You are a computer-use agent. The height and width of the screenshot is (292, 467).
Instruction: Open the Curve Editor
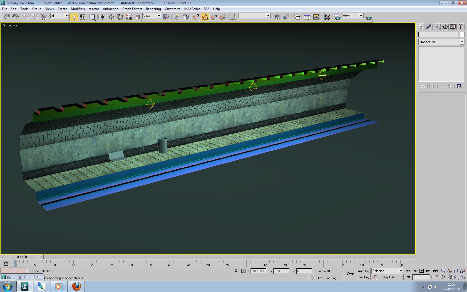pyautogui.click(x=307, y=17)
